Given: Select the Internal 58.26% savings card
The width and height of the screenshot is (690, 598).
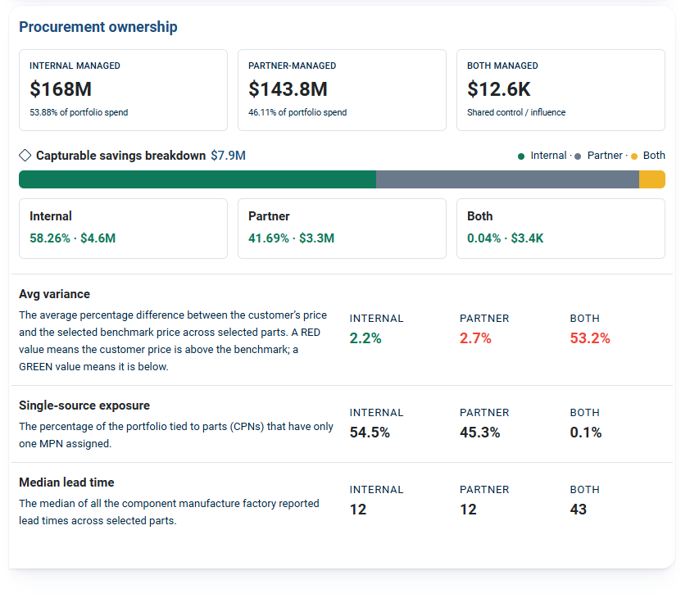Looking at the screenshot, I should 123,229.
